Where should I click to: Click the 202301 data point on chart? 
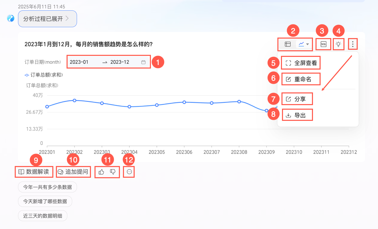47,107
